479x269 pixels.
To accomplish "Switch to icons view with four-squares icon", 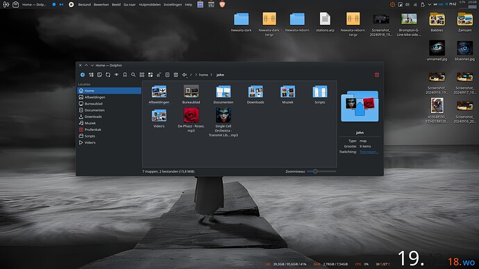I will click(142, 75).
